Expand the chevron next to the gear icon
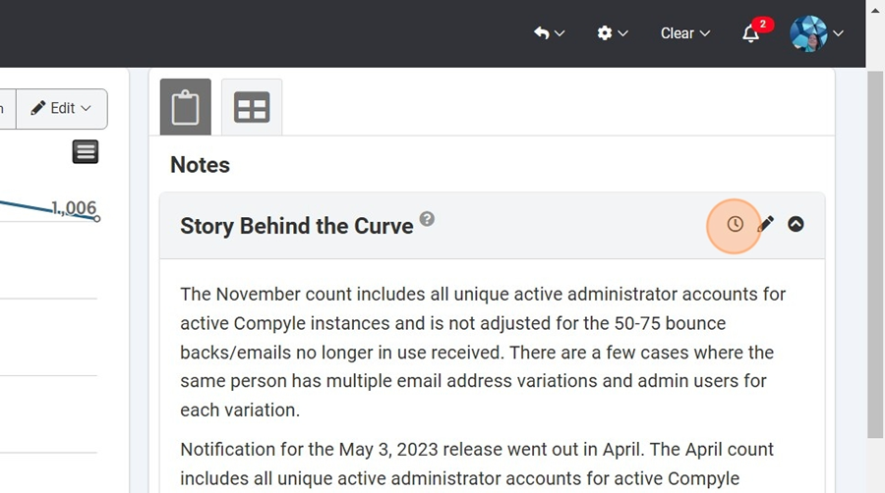Image resolution: width=885 pixels, height=493 pixels. 622,33
